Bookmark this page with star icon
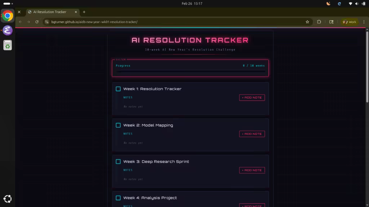369x207 pixels. tap(307, 22)
